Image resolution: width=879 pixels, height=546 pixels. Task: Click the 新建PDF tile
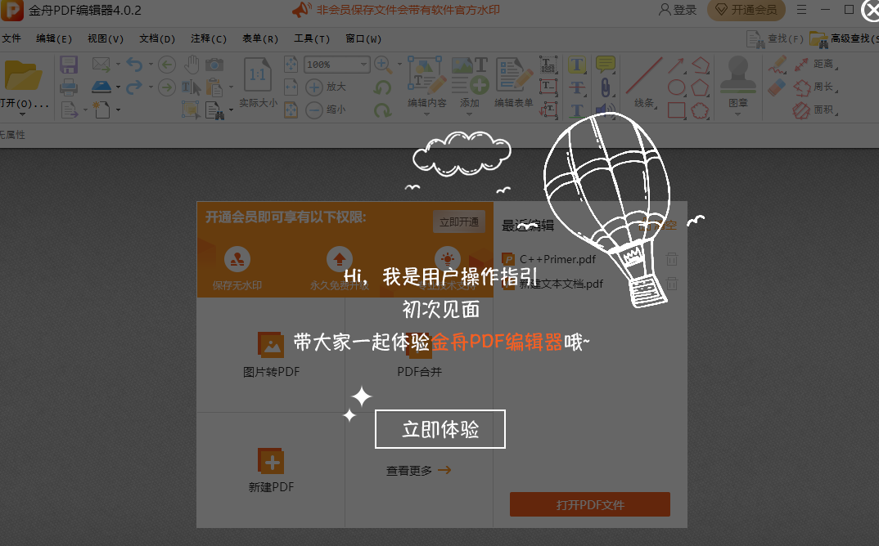[x=272, y=471]
